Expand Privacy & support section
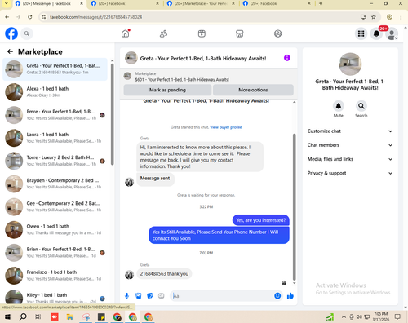The width and height of the screenshot is (408, 323). pos(350,173)
